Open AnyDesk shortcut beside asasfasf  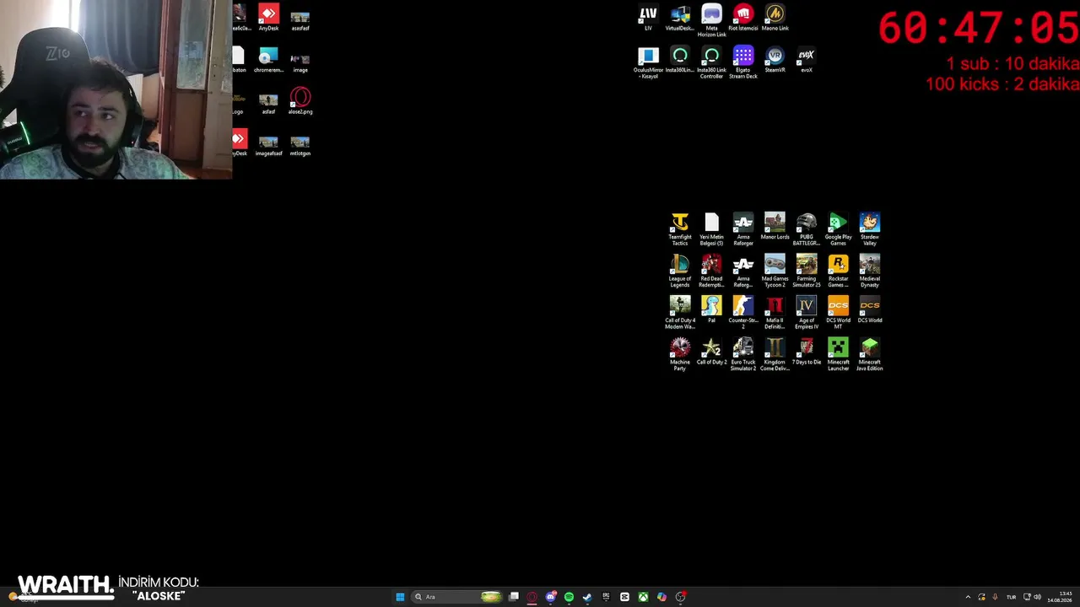(268, 19)
